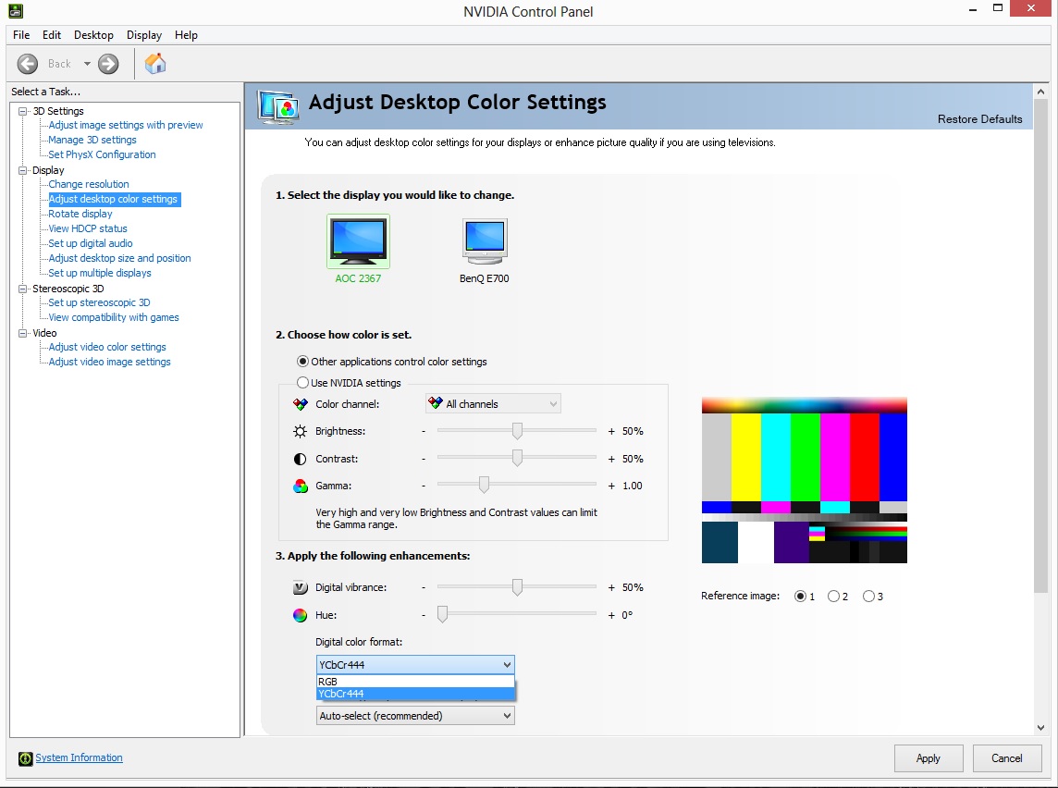Screen dimensions: 1058x788
Task: Open the Auto-select (recommended) dropdown
Action: coord(415,716)
